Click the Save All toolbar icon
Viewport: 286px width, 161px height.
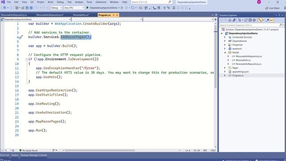click(31, 8)
